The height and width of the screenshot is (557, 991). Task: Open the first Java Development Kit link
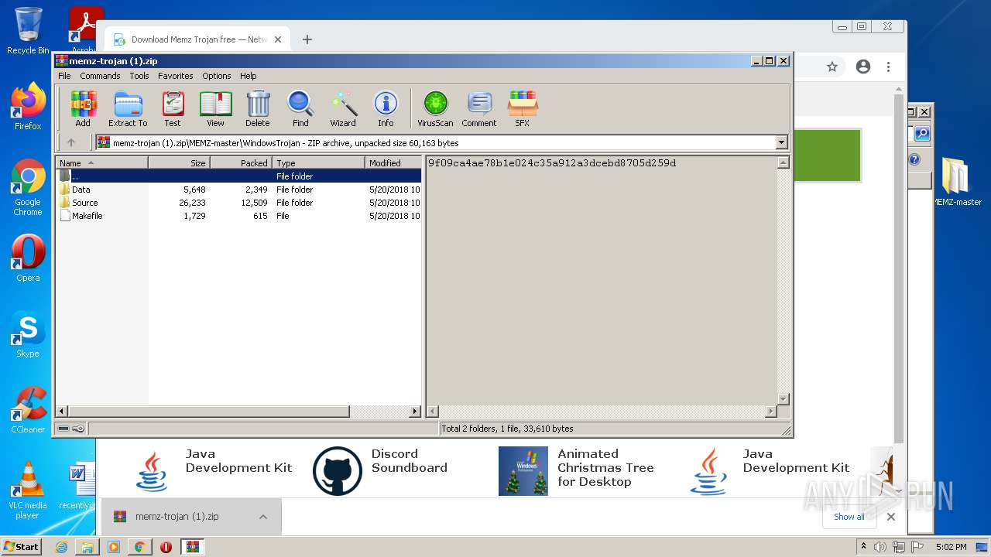point(239,461)
